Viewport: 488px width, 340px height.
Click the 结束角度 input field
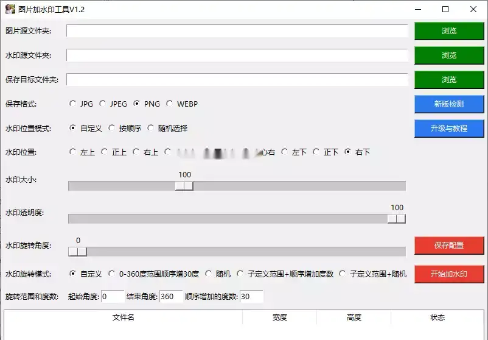click(171, 297)
